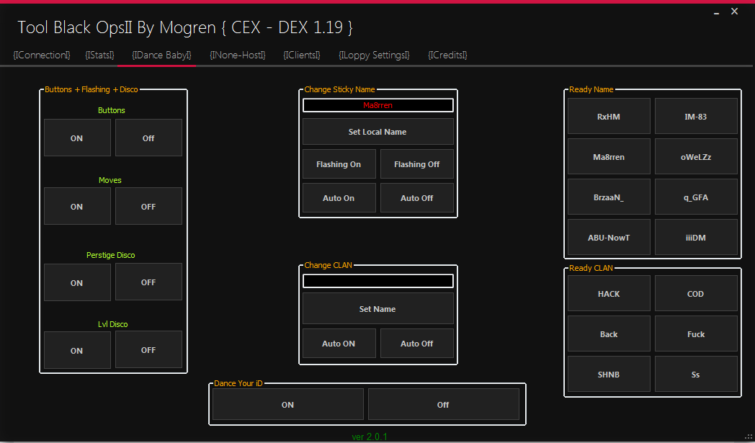
Task: Enable Auto ON for clan
Action: (339, 344)
